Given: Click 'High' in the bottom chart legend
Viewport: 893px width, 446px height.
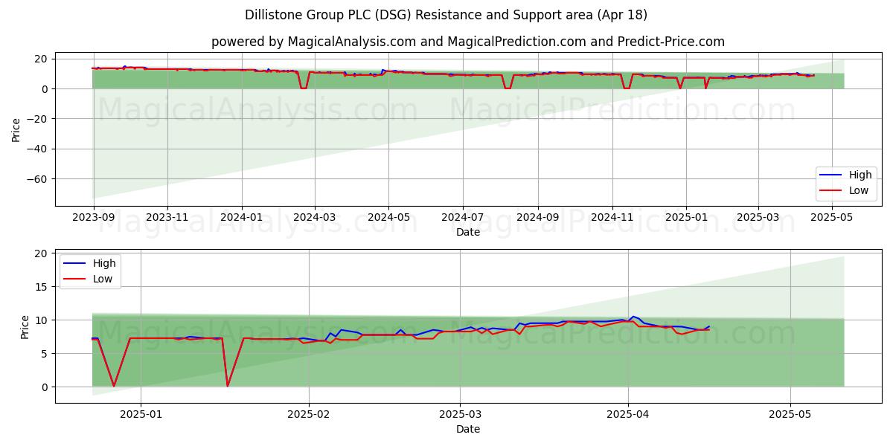Looking at the screenshot, I should (x=104, y=263).
